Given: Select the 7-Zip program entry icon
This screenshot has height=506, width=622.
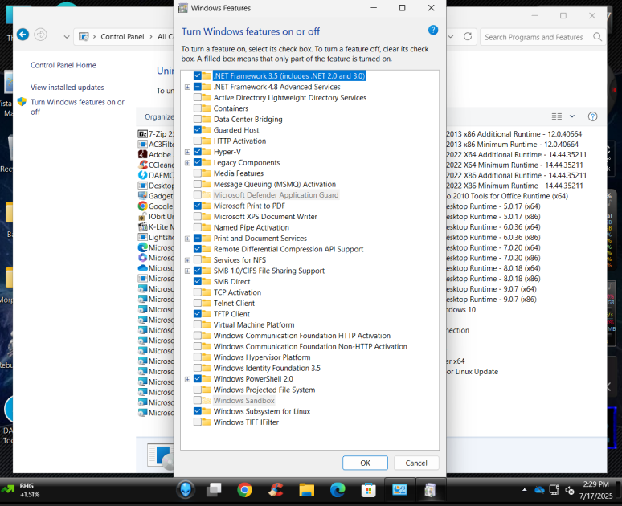Looking at the screenshot, I should (142, 134).
